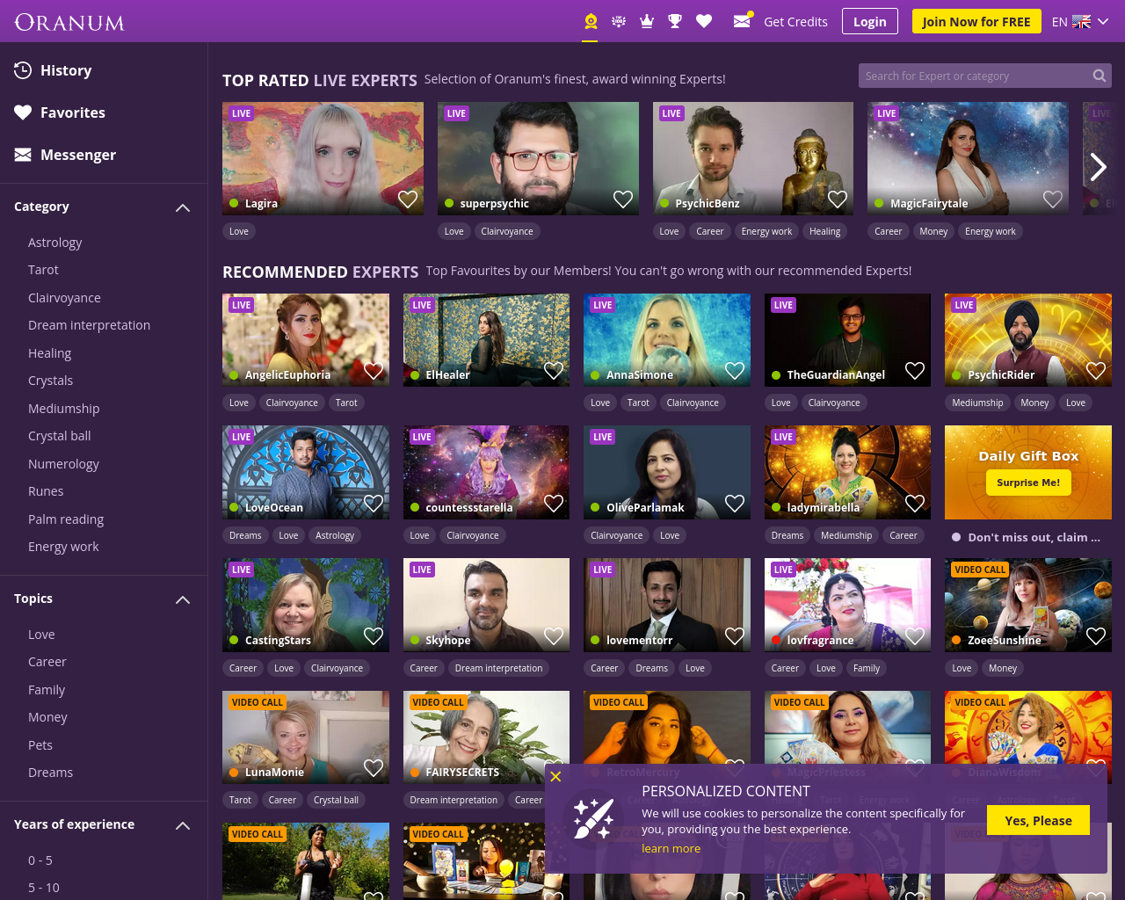Open the trophy awards icon in the header

(x=675, y=21)
